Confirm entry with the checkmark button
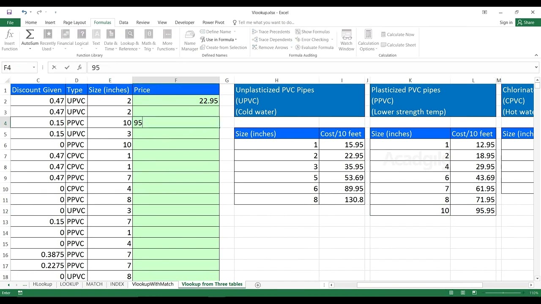This screenshot has width=541, height=304. click(x=67, y=67)
